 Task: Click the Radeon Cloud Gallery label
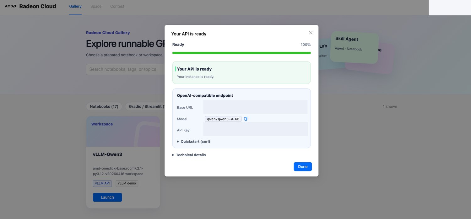tap(108, 33)
